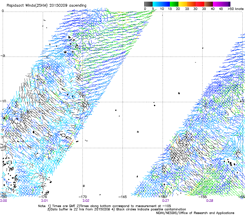Click the brown 35-40 knots legend swatch
The height and width of the screenshot is (215, 245).
point(209,4)
